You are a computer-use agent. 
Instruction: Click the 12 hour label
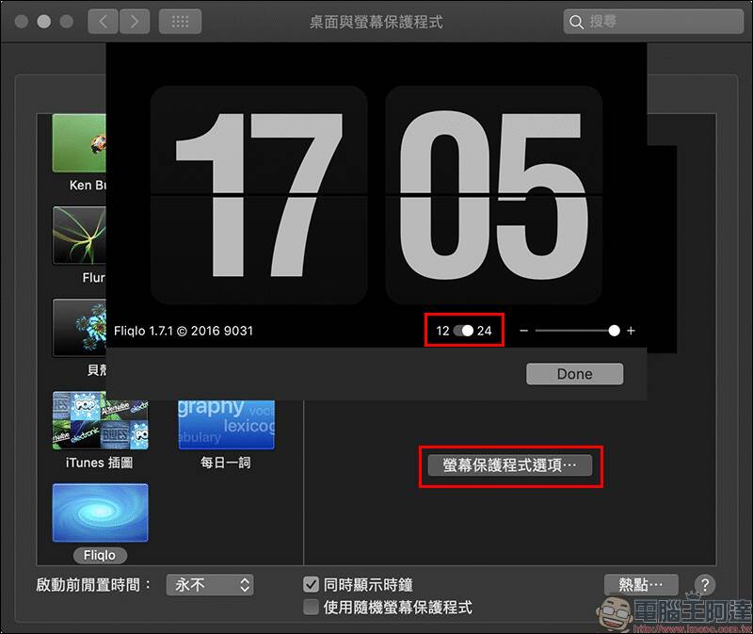point(442,331)
